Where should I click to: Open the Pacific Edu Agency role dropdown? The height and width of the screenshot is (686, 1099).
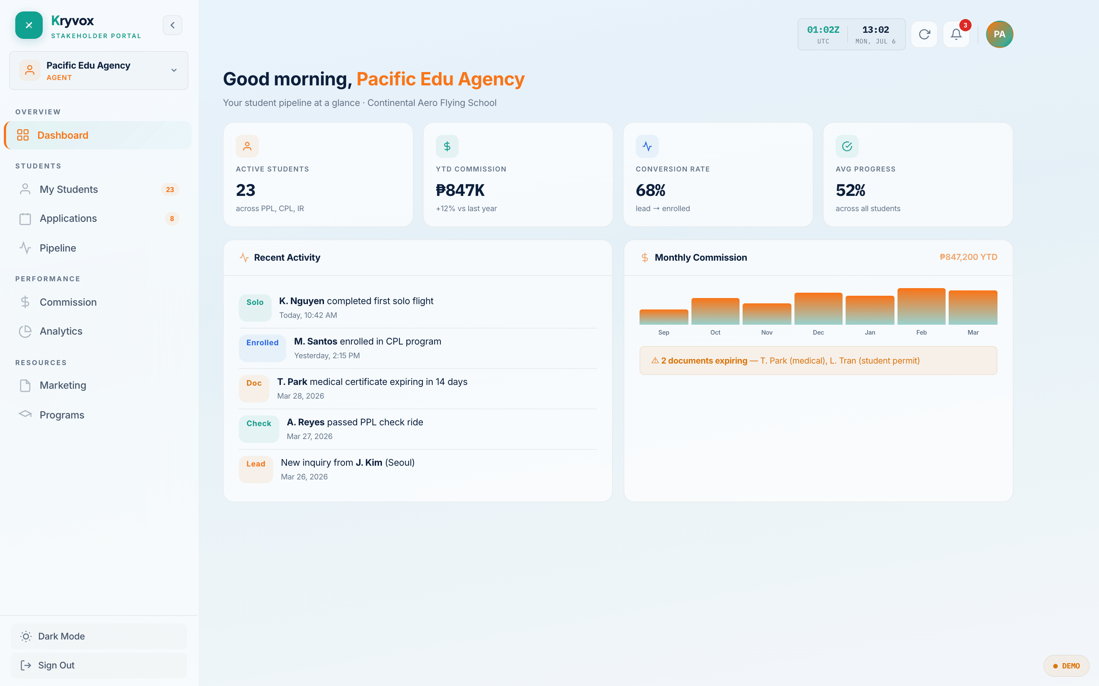pyautogui.click(x=98, y=71)
